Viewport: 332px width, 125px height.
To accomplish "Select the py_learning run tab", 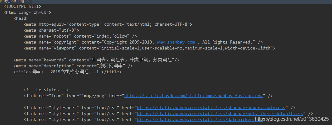I will coord(14,1).
